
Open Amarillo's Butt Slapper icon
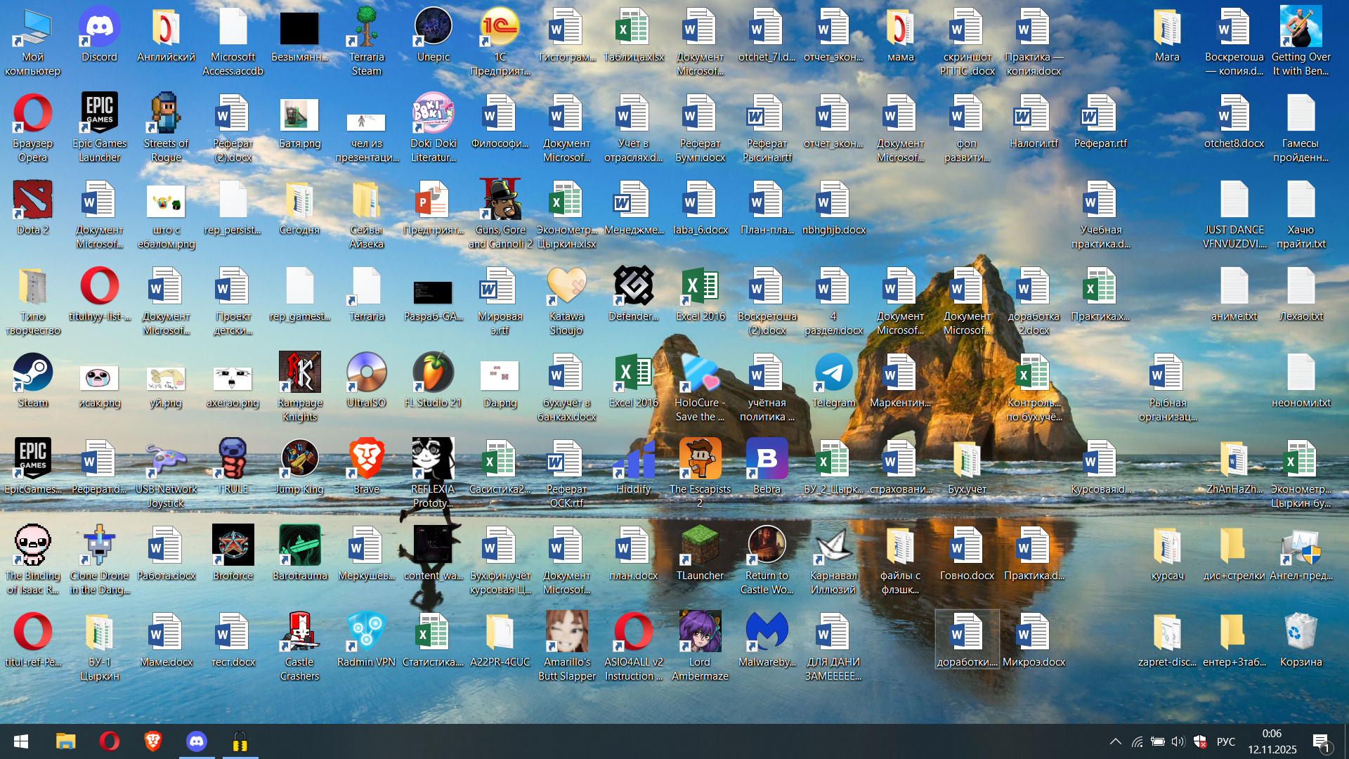click(x=567, y=647)
